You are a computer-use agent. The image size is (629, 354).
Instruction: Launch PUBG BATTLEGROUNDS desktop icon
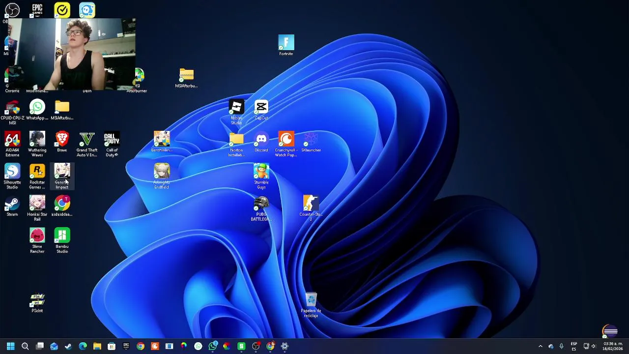point(261,208)
